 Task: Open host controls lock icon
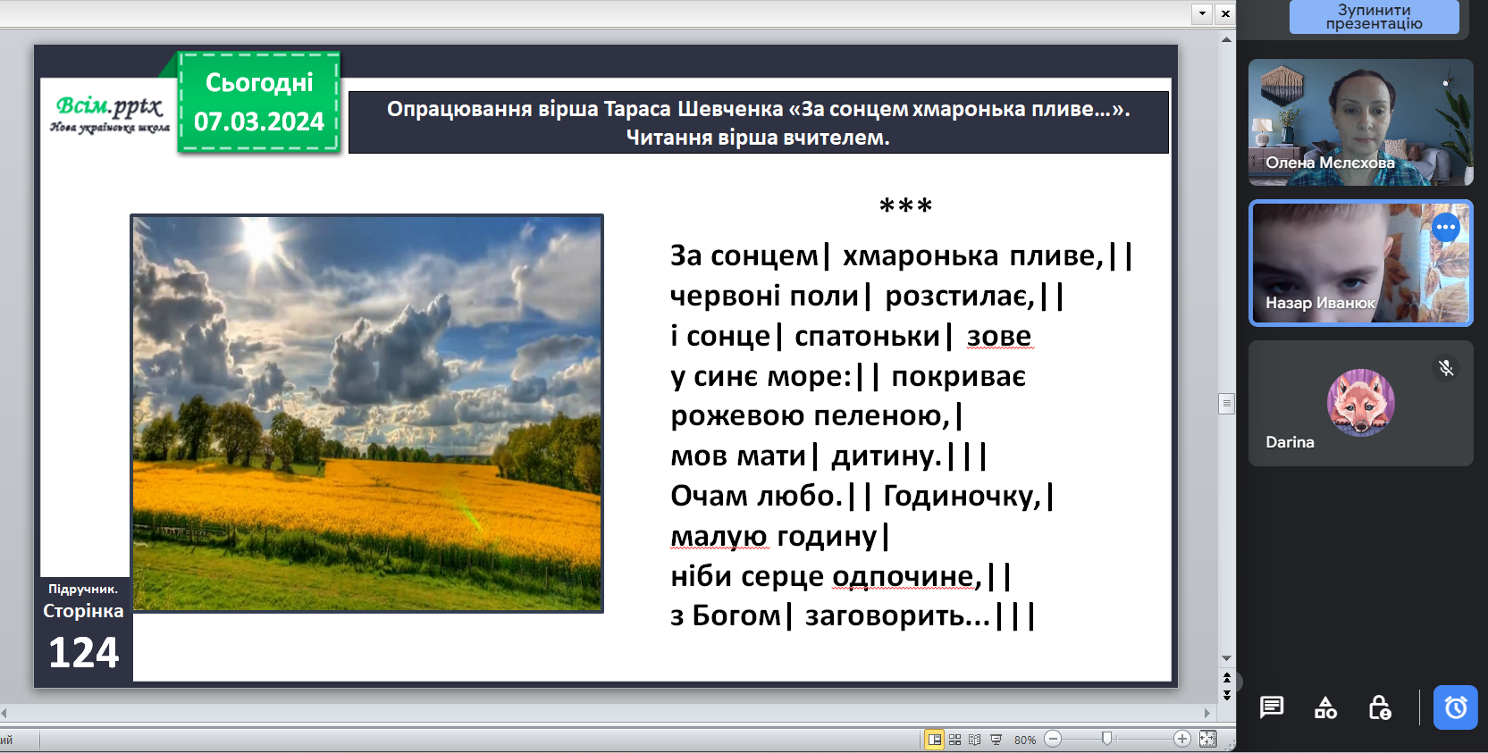pyautogui.click(x=1379, y=707)
